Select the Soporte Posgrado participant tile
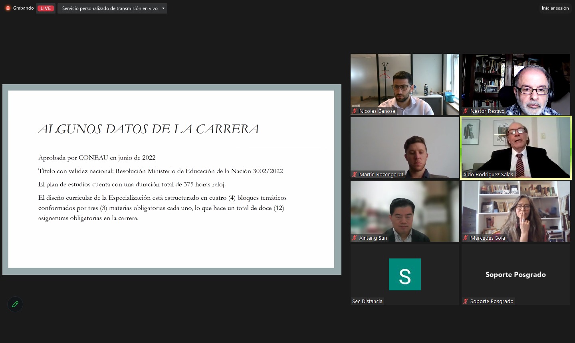The height and width of the screenshot is (343, 575). [x=516, y=274]
